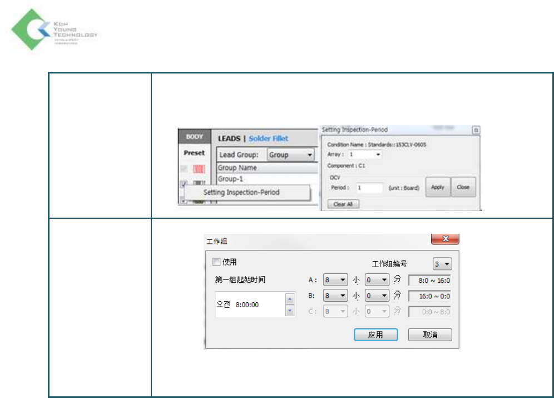The image size is (554, 398).
Task: Open disabled shift C minutes dropdown
Action: 377,311
